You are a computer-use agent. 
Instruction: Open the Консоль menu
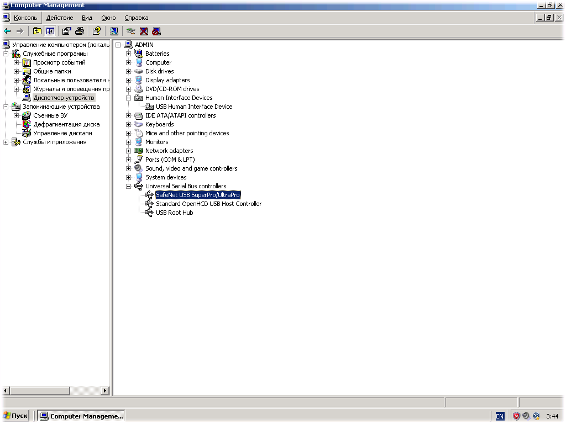(25, 18)
